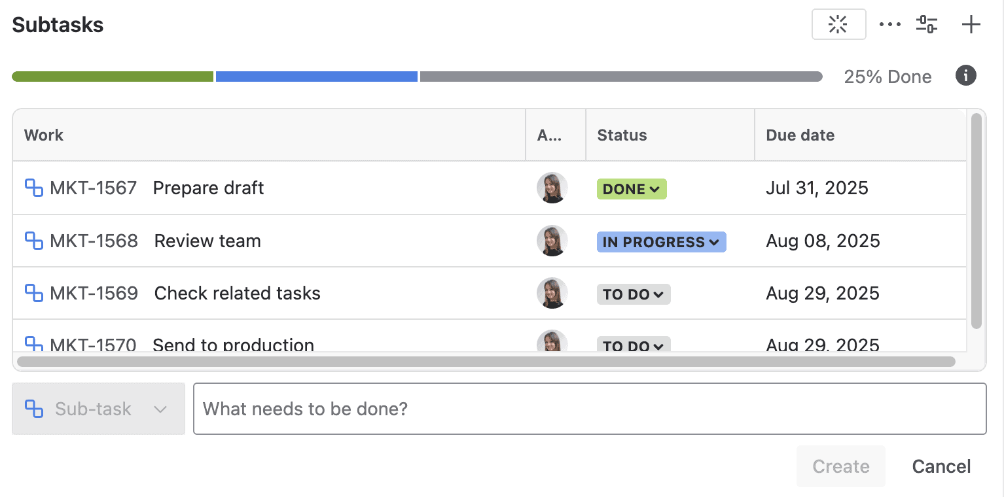Image resolution: width=1004 pixels, height=497 pixels.
Task: Click the Work column header
Action: [43, 135]
